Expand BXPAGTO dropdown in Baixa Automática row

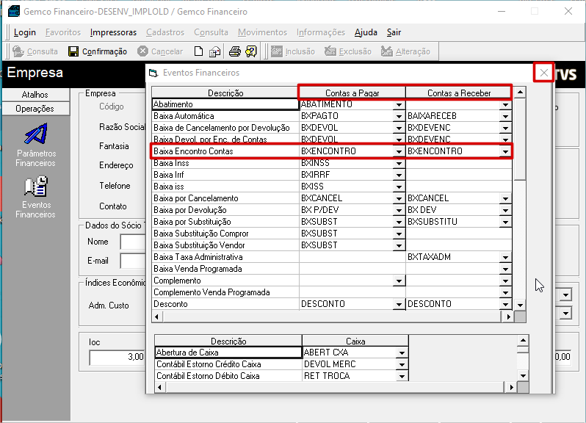(x=399, y=116)
